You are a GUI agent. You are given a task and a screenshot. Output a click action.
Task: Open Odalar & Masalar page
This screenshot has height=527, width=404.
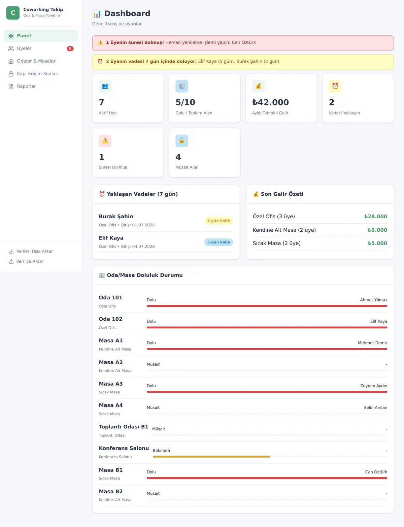(41, 61)
